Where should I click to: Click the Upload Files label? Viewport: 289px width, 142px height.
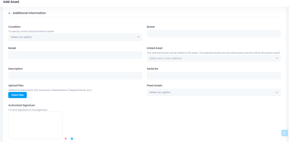(16, 85)
